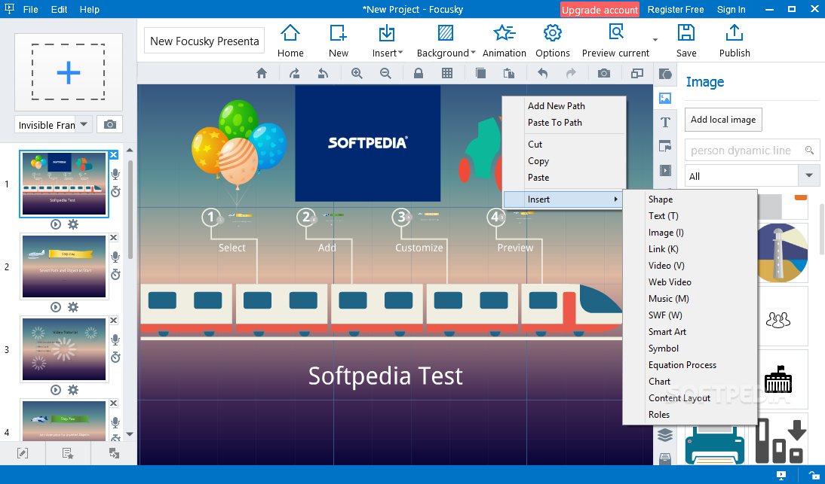
Task: Open the Help menu
Action: pyautogui.click(x=90, y=10)
